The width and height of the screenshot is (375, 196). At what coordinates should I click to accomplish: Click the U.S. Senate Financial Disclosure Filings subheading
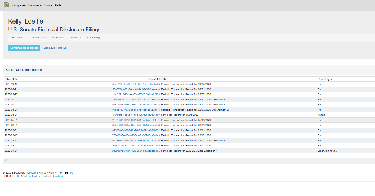54,30
